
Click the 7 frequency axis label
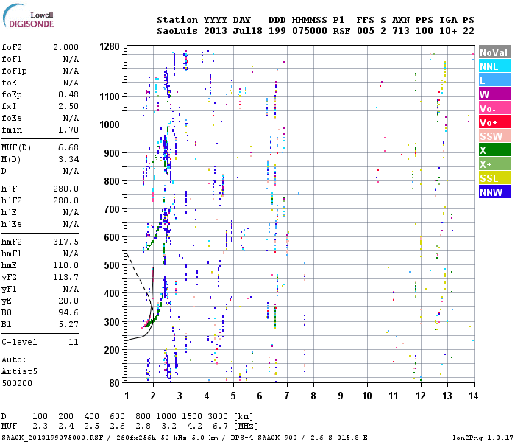287,396
